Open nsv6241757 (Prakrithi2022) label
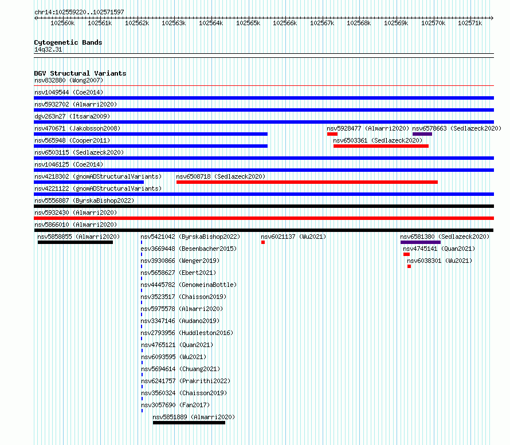The height and width of the screenshot is (445, 510). [186, 381]
